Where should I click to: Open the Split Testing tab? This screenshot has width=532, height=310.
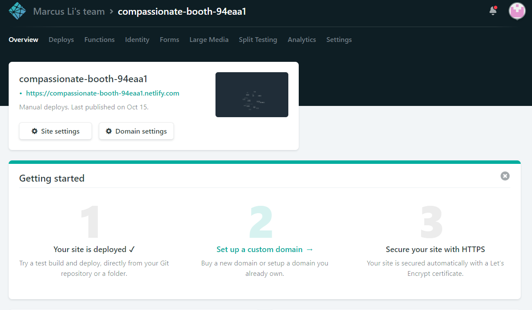point(258,40)
